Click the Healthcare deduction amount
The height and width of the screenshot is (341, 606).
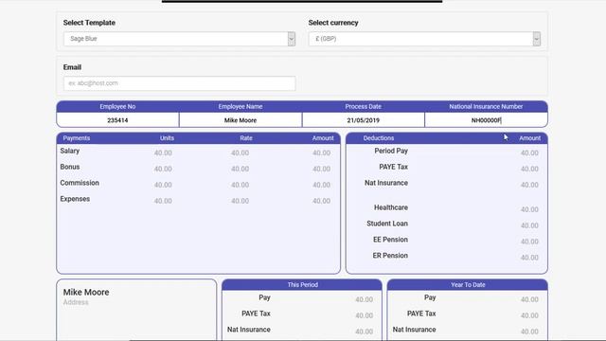(x=529, y=209)
